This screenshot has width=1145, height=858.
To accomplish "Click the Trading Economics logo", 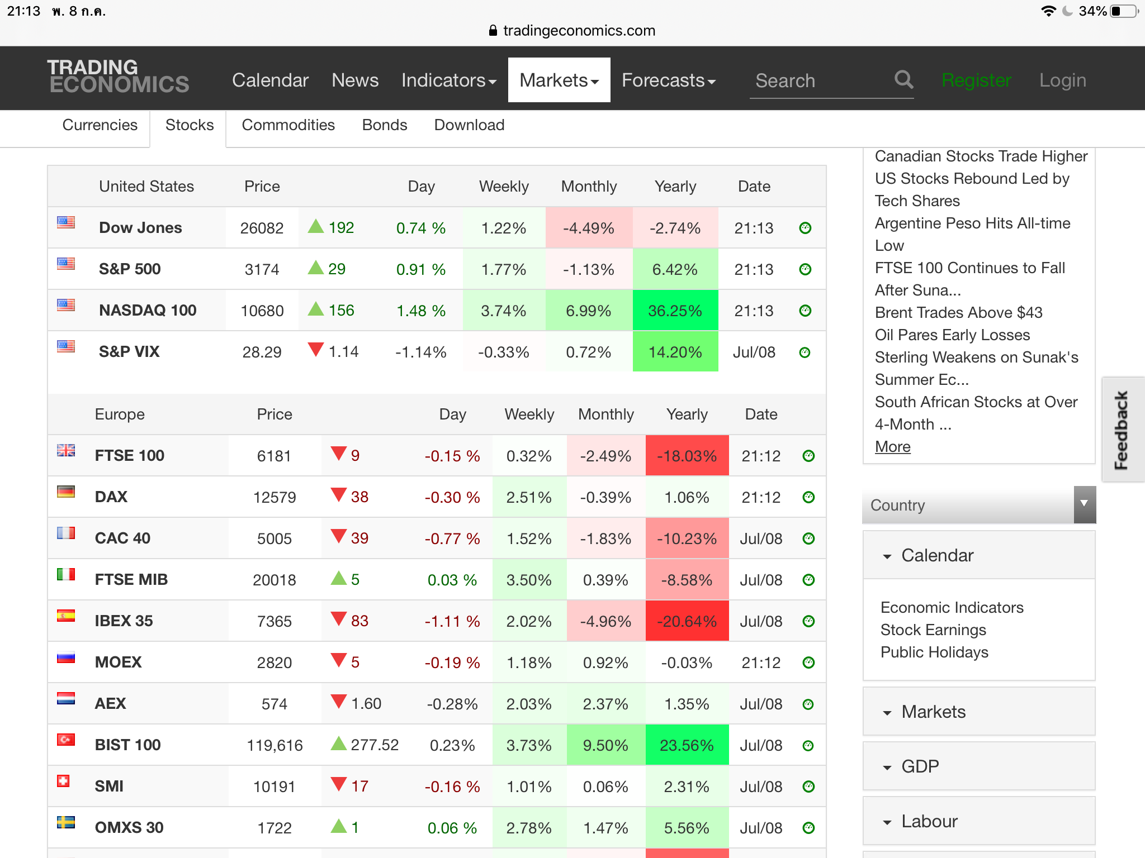I will 118,77.
